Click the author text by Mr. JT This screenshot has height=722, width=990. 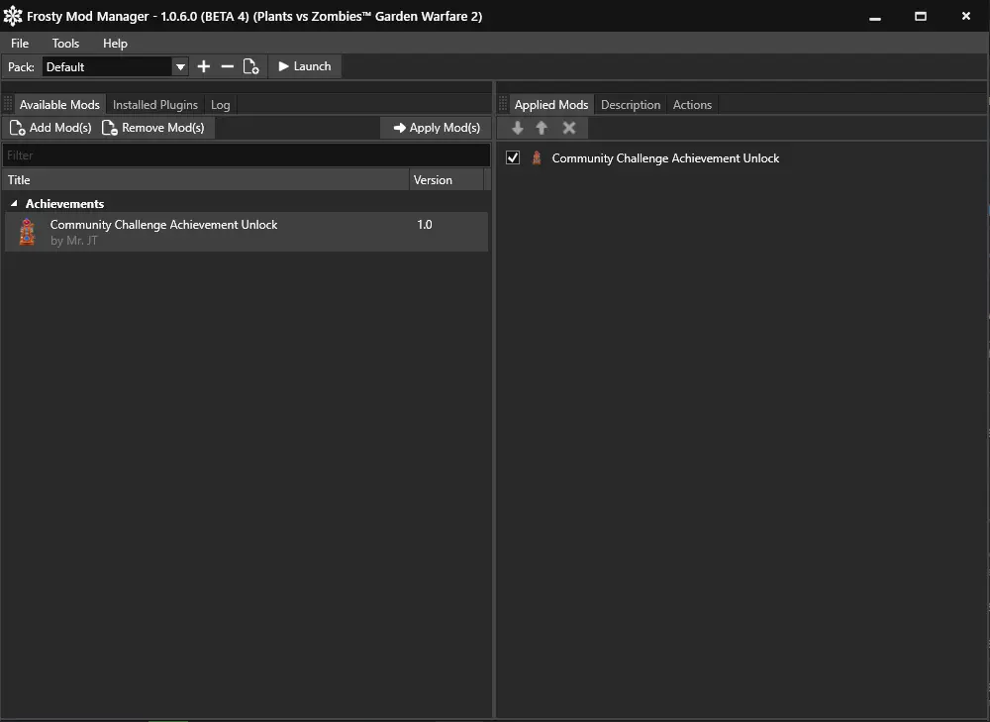tap(74, 241)
